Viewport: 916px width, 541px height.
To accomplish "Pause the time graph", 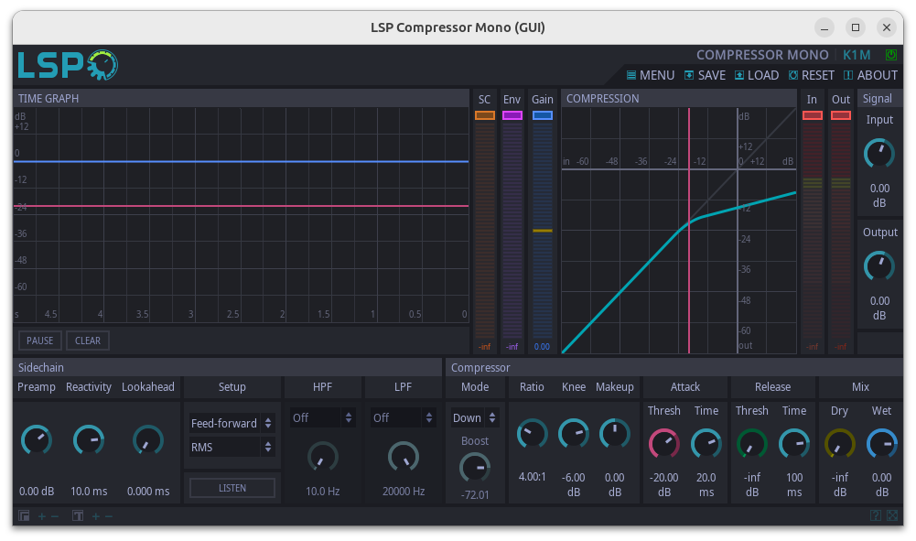I will (39, 341).
